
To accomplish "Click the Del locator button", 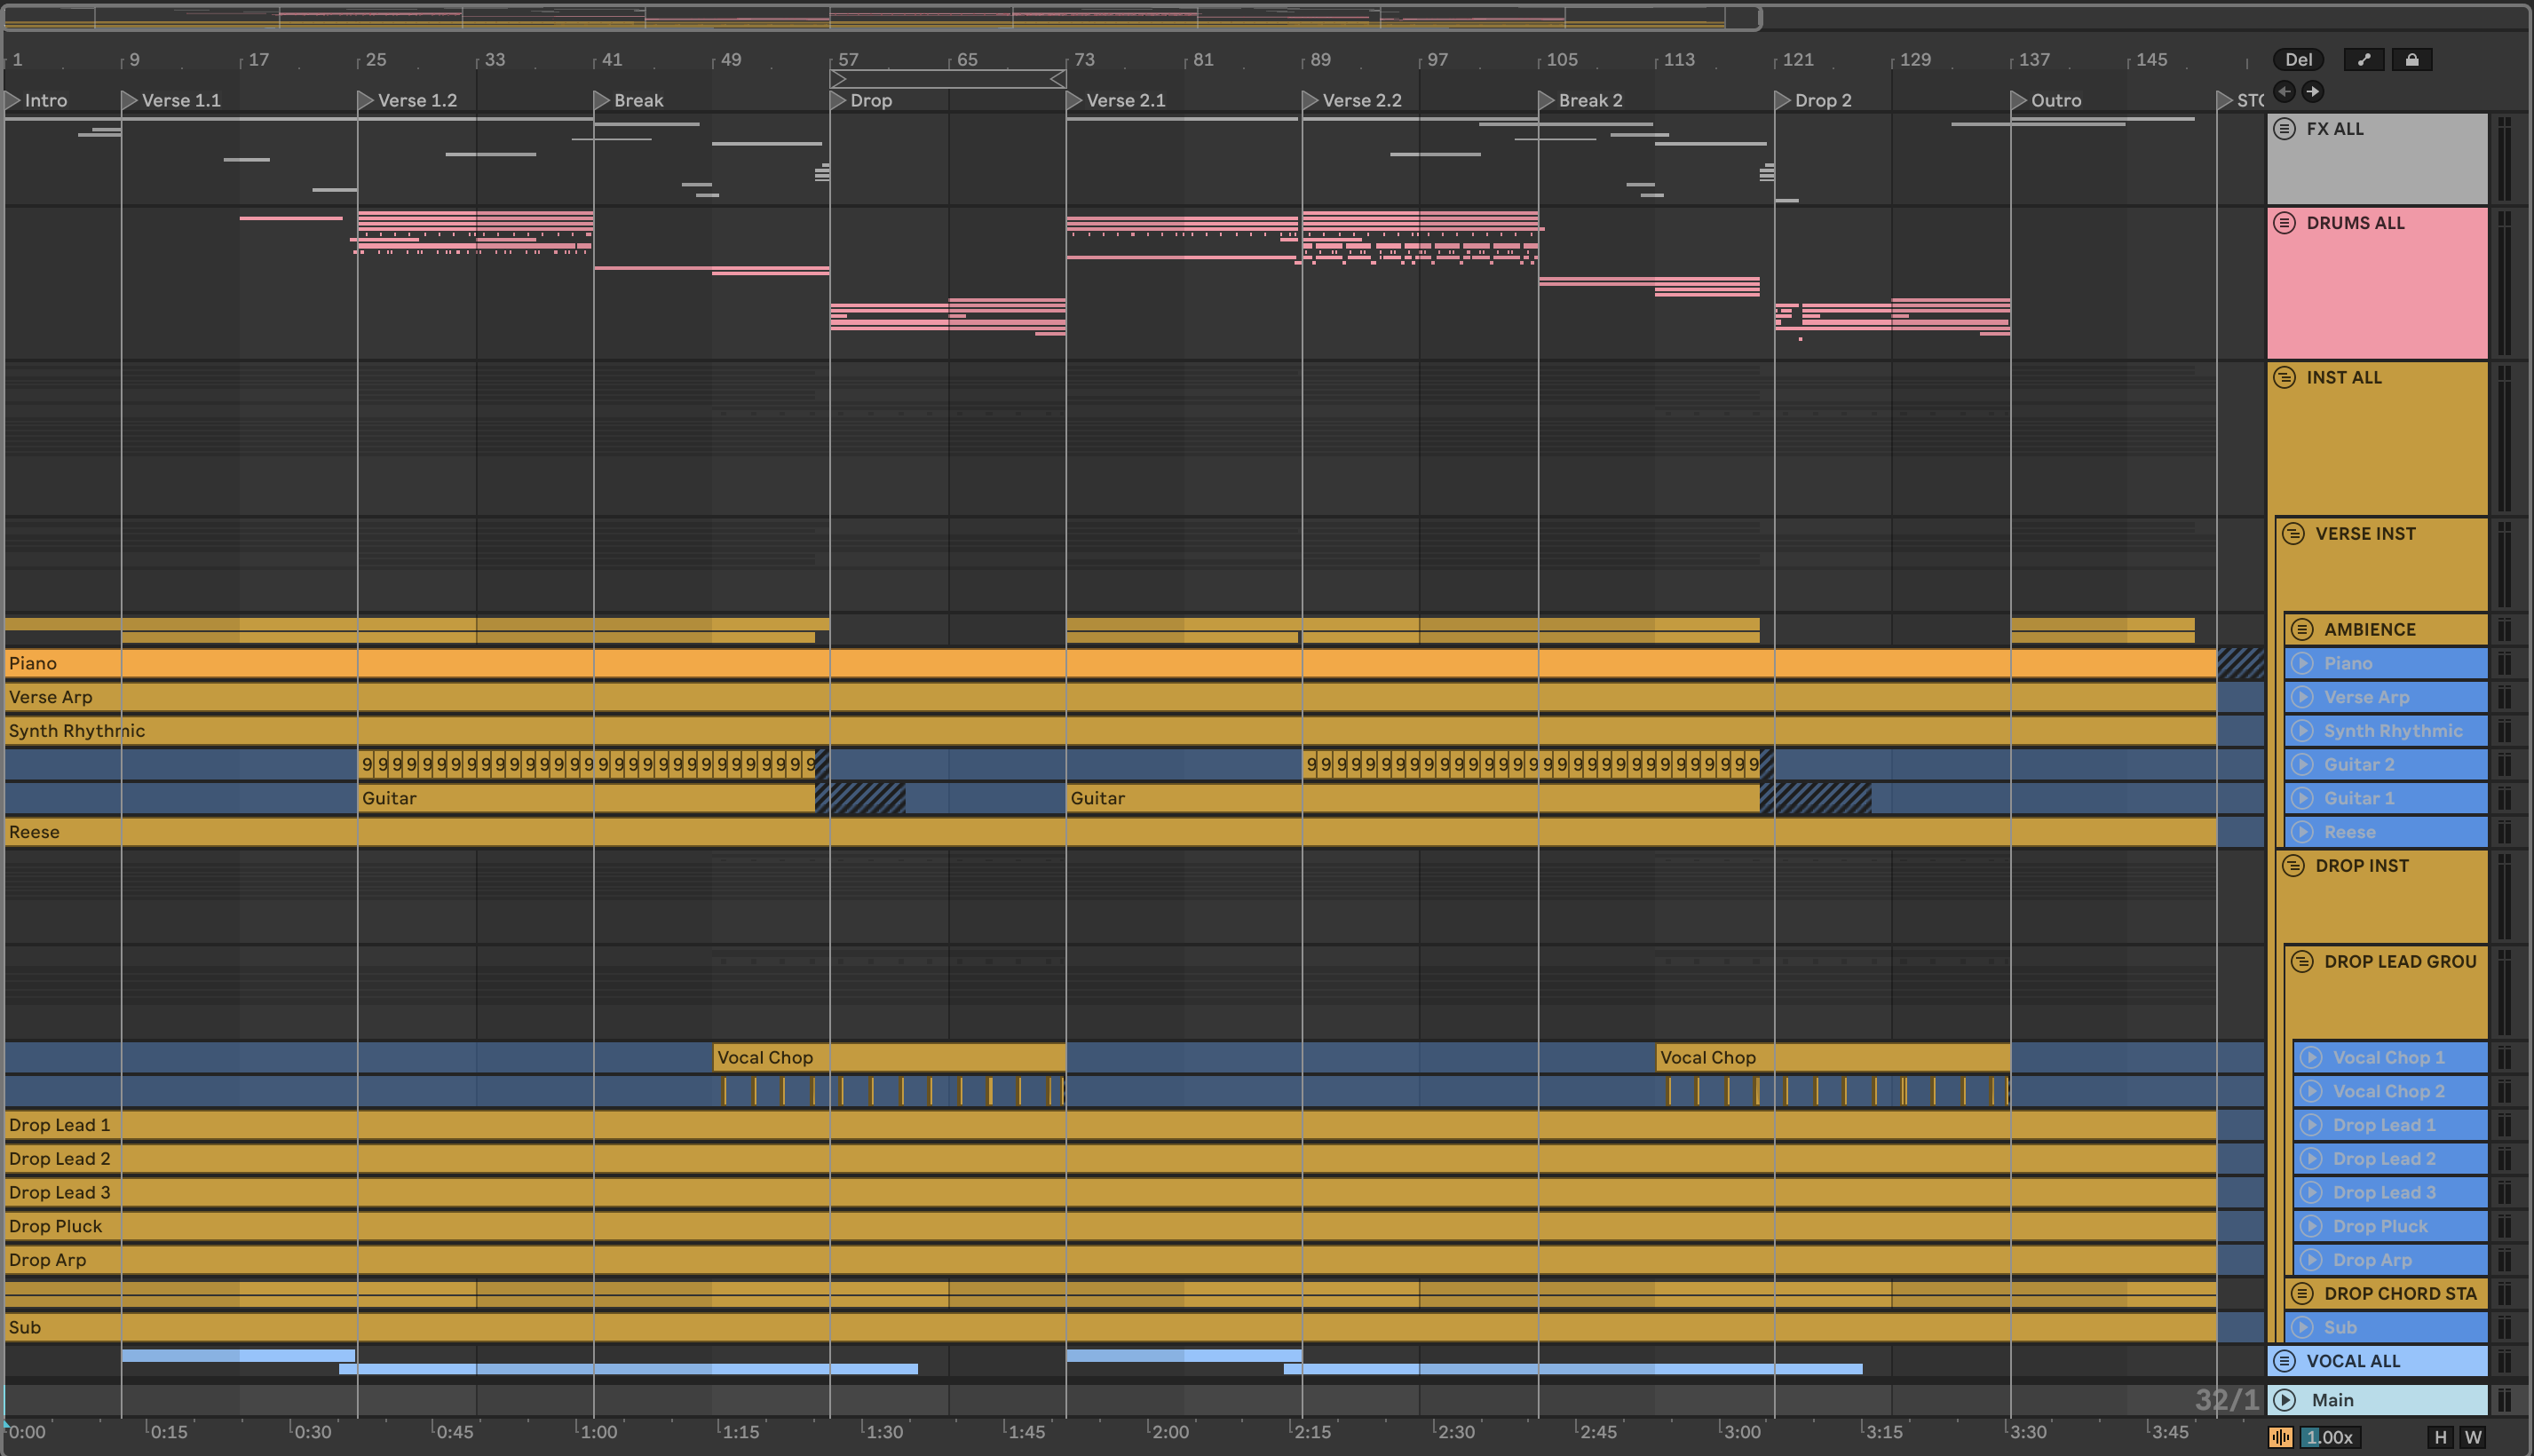I will click(2298, 60).
